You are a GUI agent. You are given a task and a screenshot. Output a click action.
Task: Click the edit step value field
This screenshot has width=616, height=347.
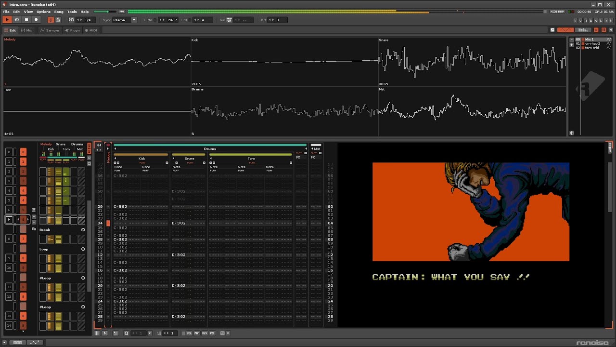coord(170,333)
